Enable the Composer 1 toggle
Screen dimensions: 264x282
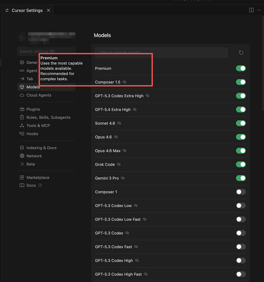point(241,192)
